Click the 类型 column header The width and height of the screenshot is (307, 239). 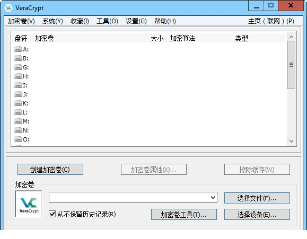241,38
